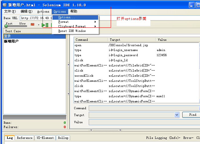Screen dimensions: 200x144
Task: Click the Fast-Slow speed slider track
Action: point(16,26)
